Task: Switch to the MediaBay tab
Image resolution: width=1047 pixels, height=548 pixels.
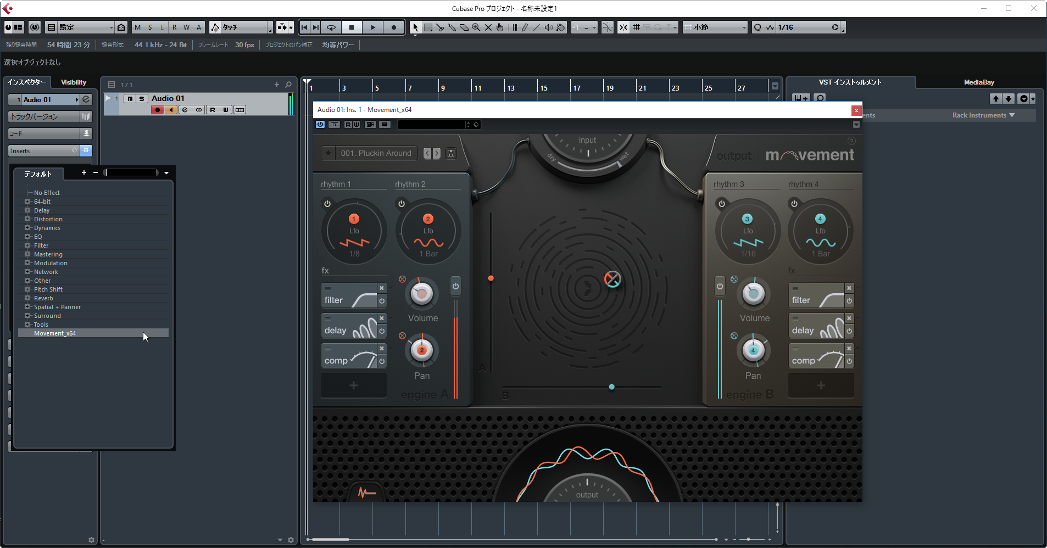Action: [x=979, y=82]
